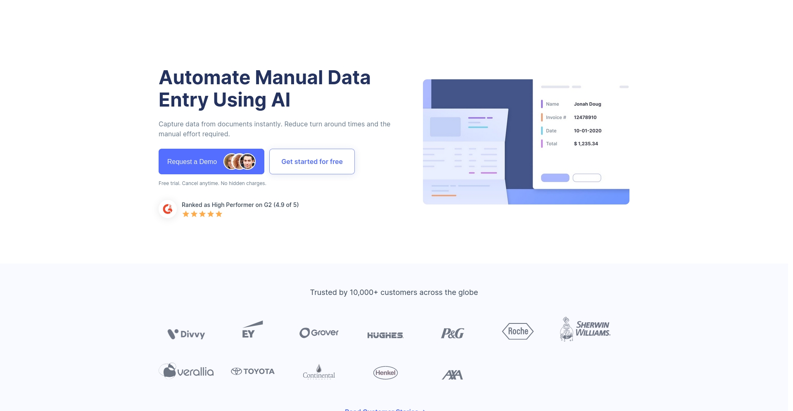Click the EY customer logo
793x411 pixels.
tap(252, 329)
